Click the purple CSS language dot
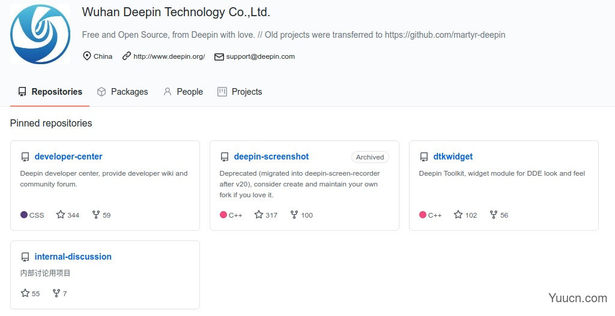Viewport: 615px width, 316px height. 24,215
